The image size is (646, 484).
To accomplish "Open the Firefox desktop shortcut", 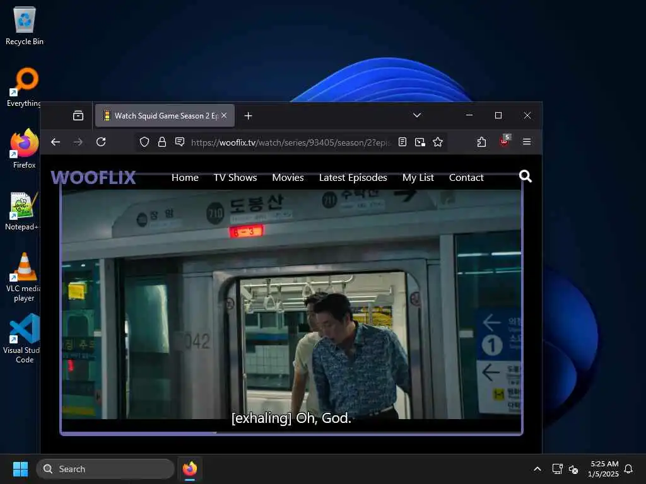I will [24, 149].
